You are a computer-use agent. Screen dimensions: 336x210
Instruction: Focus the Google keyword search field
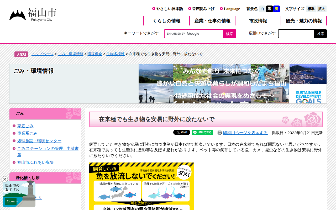click(194, 34)
